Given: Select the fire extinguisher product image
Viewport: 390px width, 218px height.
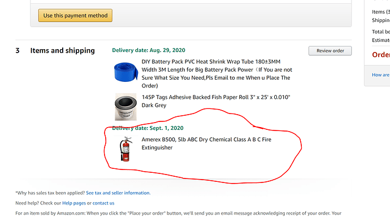Looking at the screenshot, I should pos(126,149).
